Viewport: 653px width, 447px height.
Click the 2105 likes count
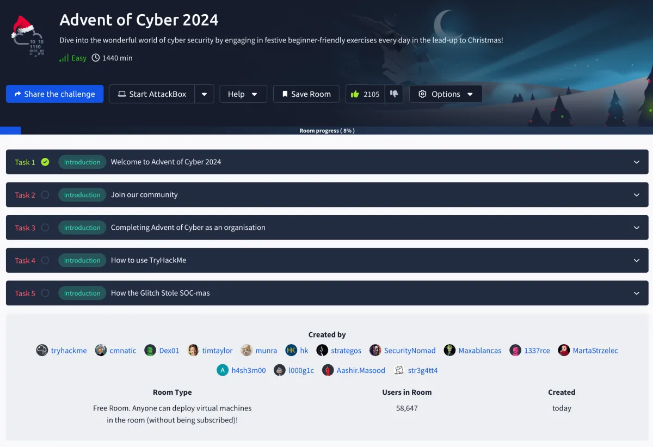click(372, 94)
